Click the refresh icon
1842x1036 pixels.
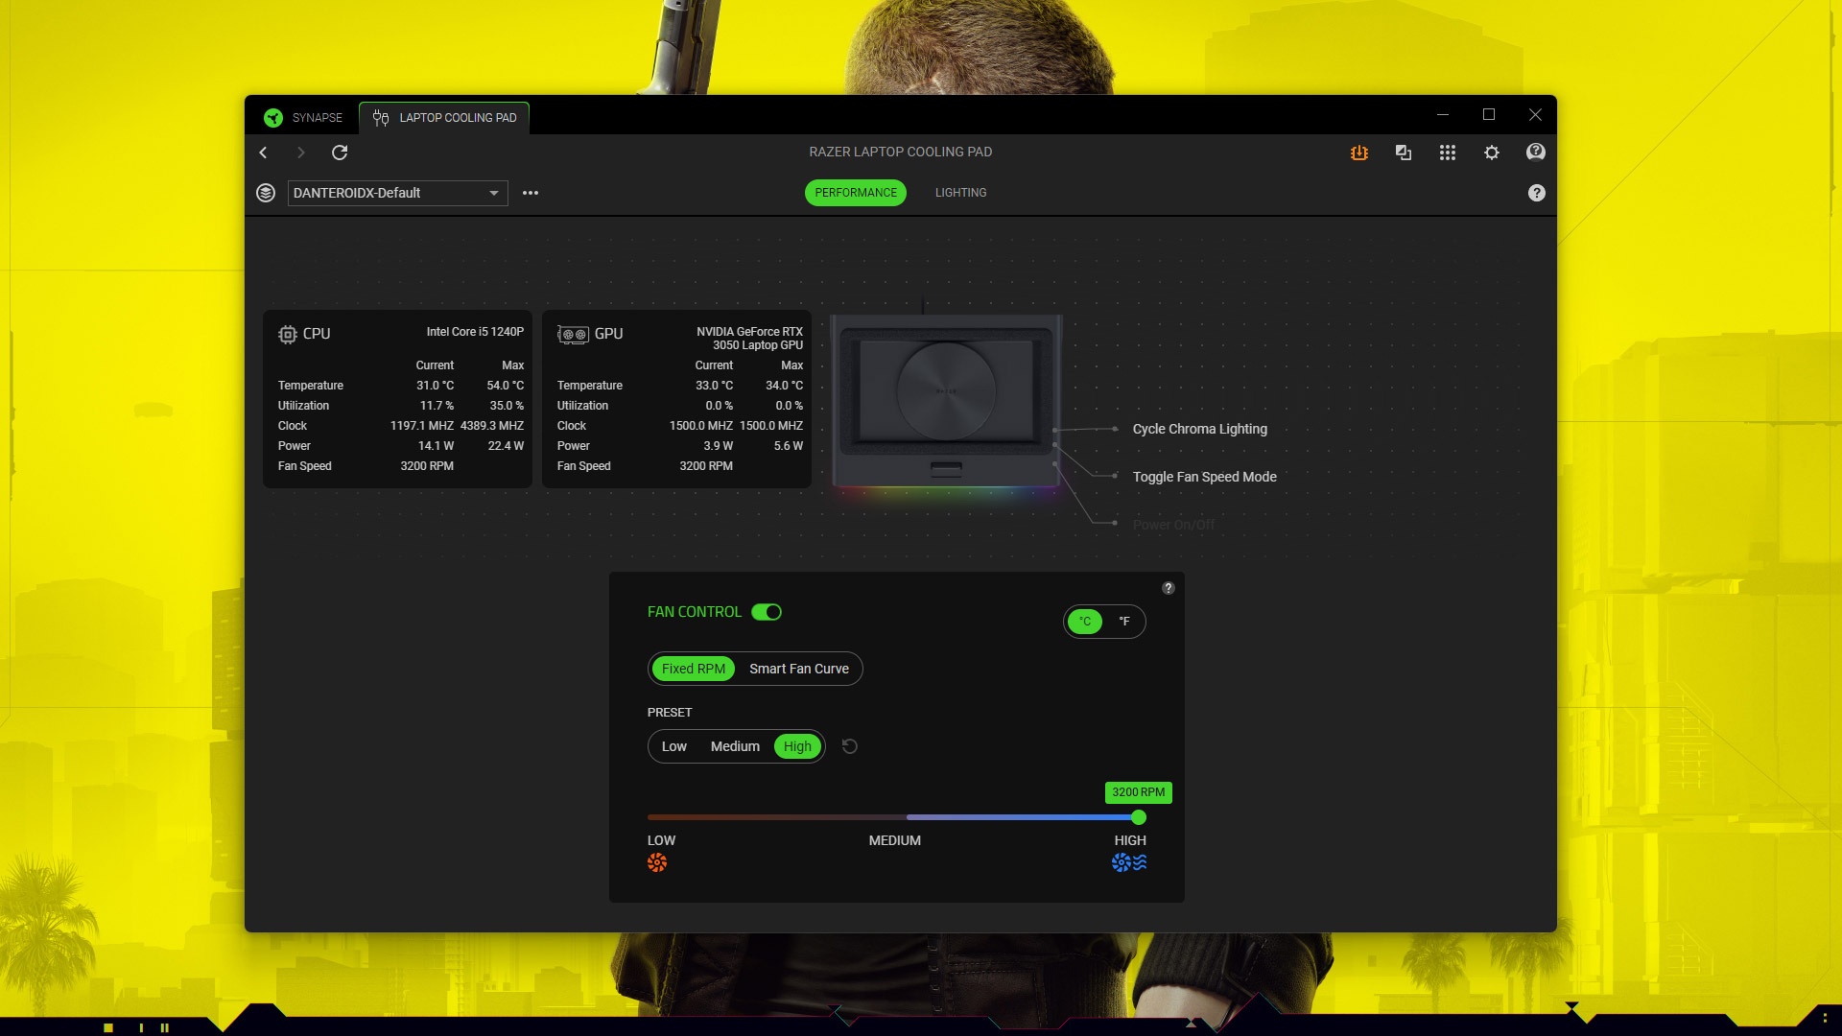(x=340, y=153)
